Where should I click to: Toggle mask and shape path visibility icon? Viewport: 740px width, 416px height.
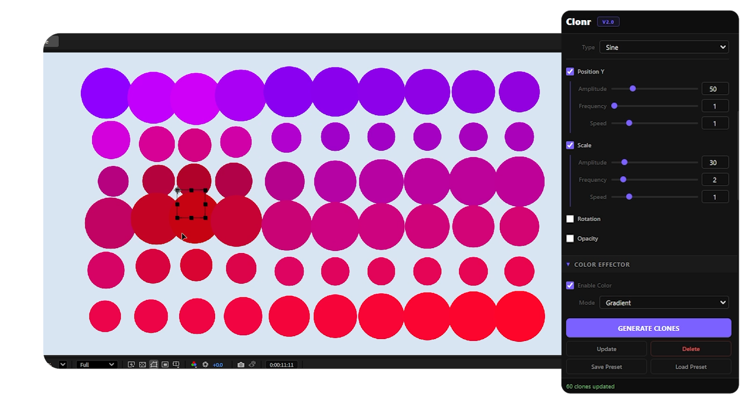coord(154,364)
